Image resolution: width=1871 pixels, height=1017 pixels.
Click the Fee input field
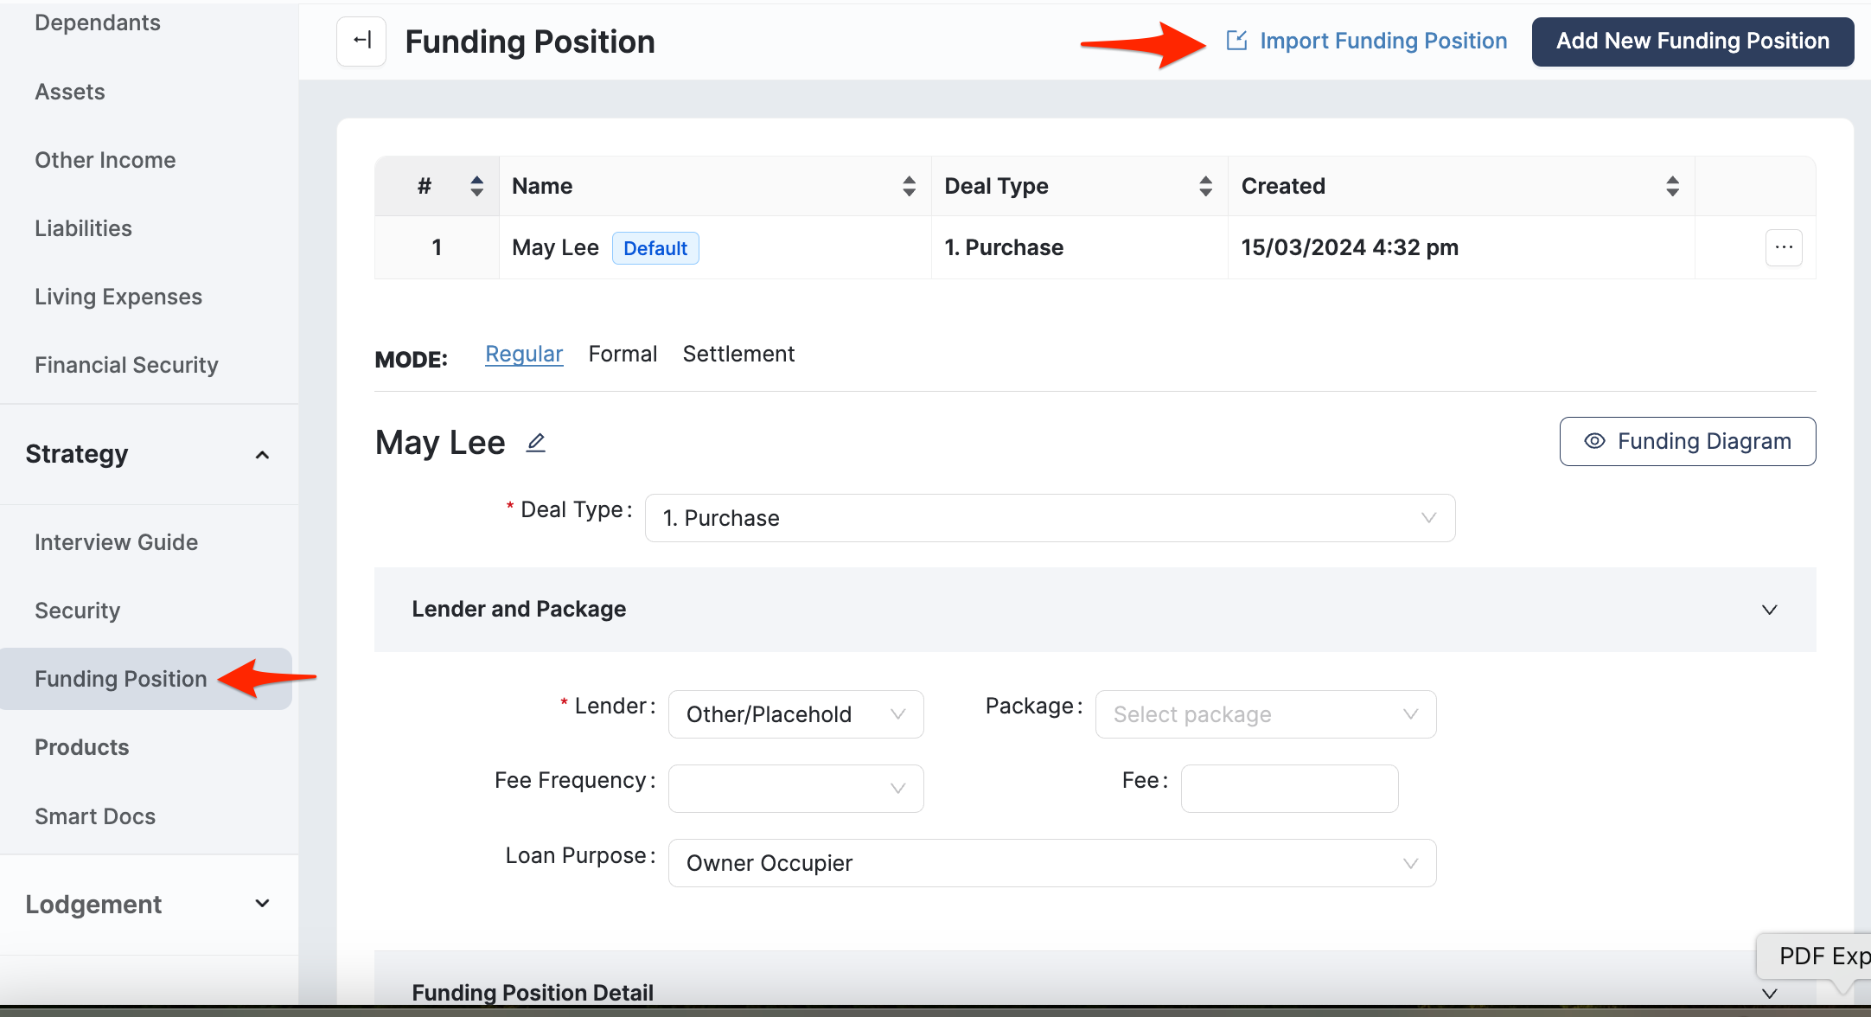(1289, 789)
